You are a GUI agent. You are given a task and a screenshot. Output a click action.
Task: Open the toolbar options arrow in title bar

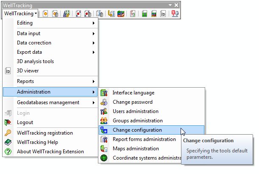(170, 5)
